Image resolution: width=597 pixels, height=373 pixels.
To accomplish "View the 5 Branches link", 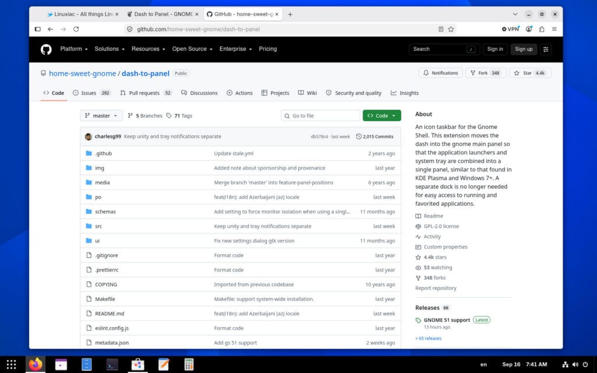I will click(x=145, y=116).
